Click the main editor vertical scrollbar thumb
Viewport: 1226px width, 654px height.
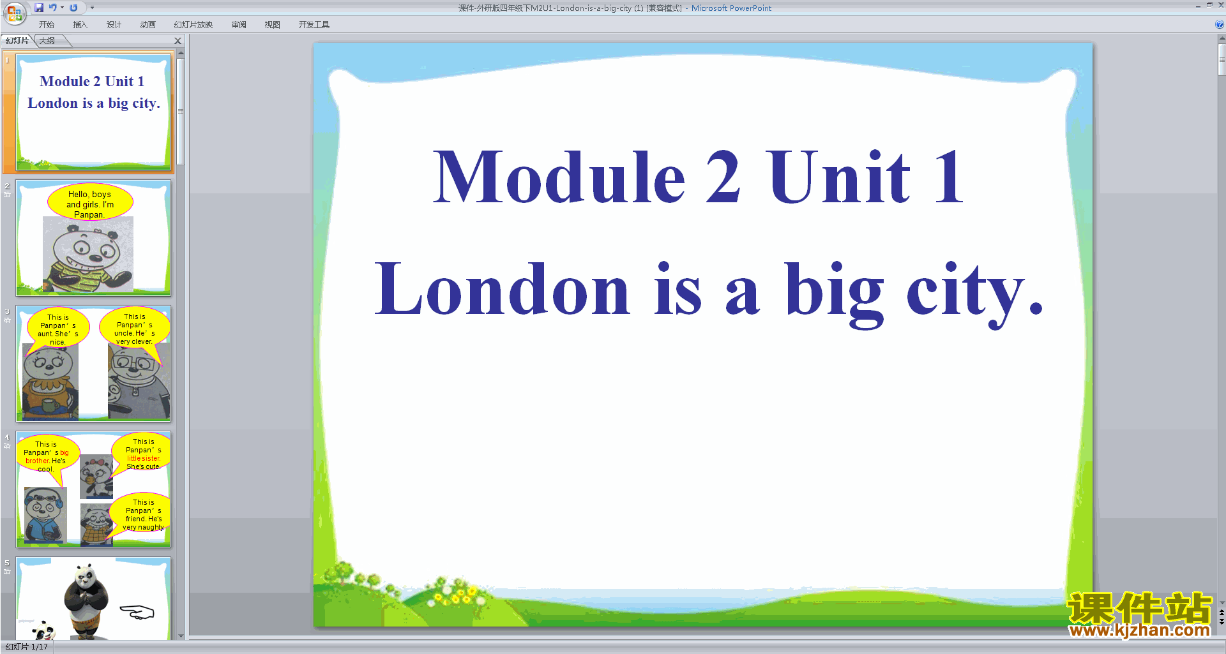click(x=1222, y=60)
